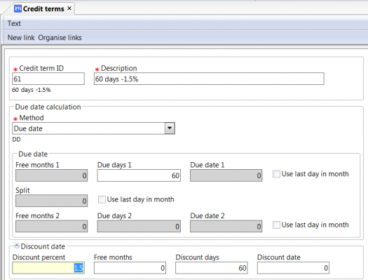Viewport: 368px width, 280px height.
Task: Click the Discount date value field
Action: coord(293,268)
